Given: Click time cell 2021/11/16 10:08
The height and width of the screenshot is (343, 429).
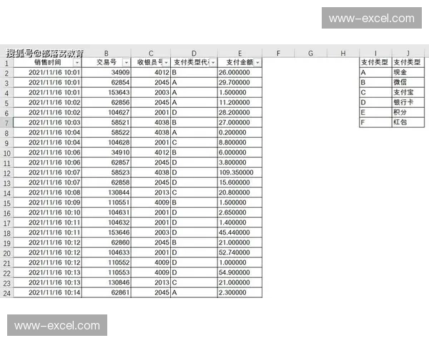Looking at the screenshot, I should [47, 192].
